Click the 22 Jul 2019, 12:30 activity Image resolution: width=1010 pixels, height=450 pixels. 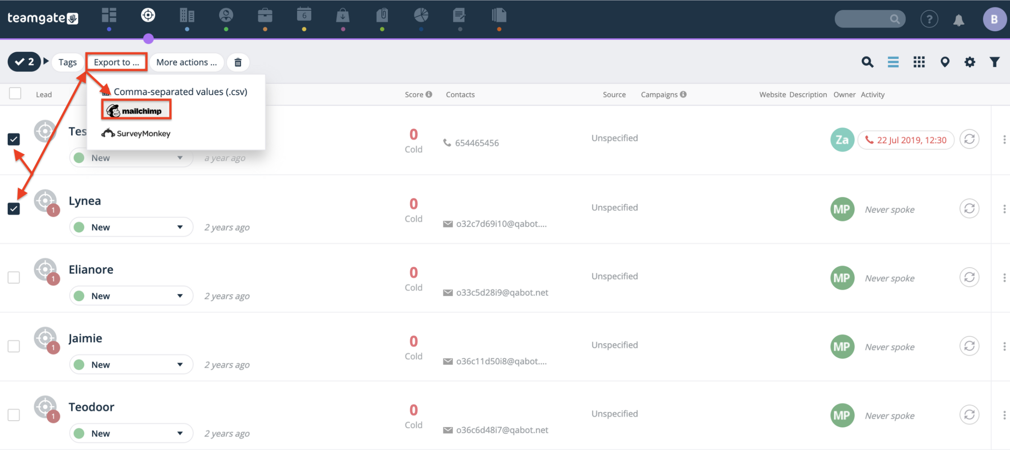(x=906, y=140)
